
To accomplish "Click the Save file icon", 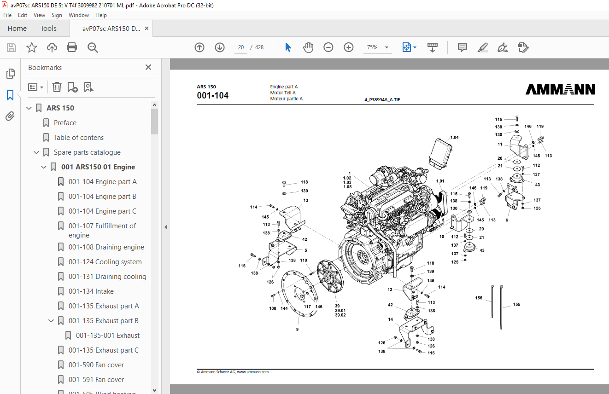I will point(12,47).
